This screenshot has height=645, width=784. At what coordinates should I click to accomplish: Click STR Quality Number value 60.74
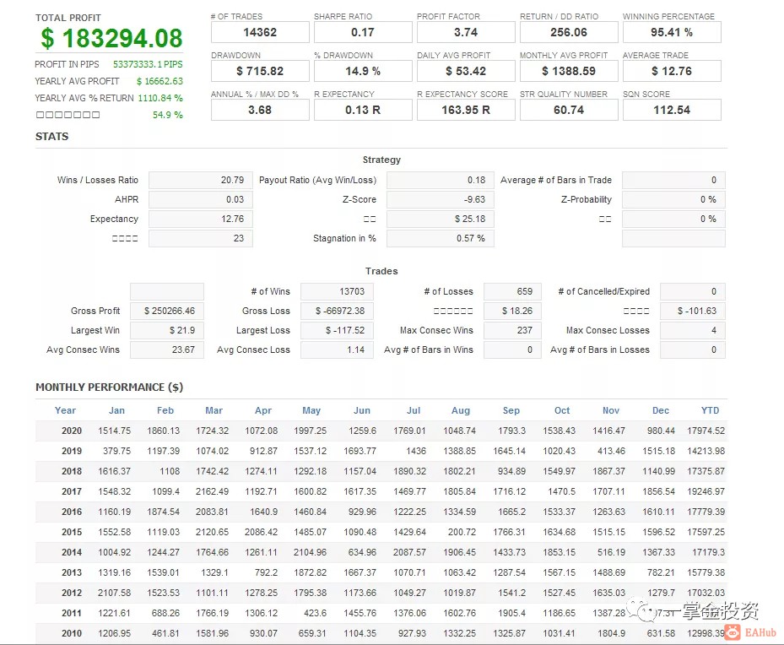point(569,110)
